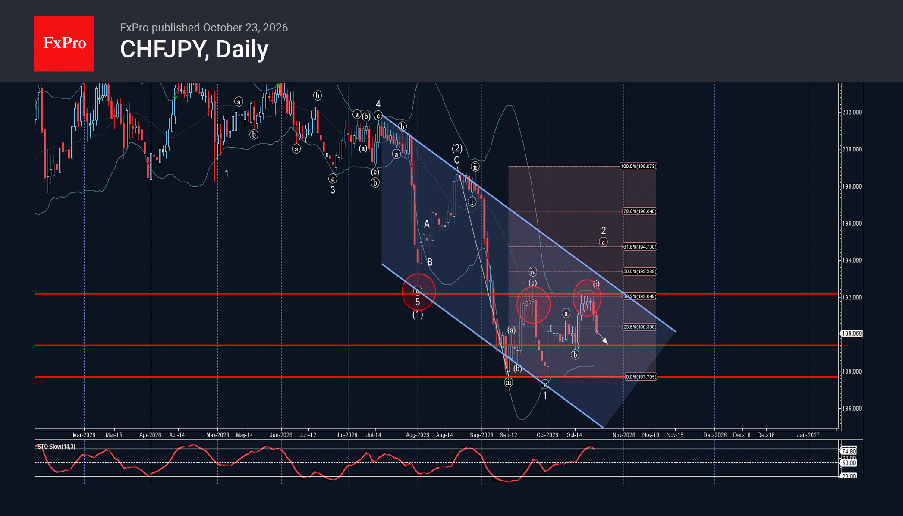The height and width of the screenshot is (516, 903).
Task: Click the current price tag 190.069
Action: pyautogui.click(x=851, y=334)
